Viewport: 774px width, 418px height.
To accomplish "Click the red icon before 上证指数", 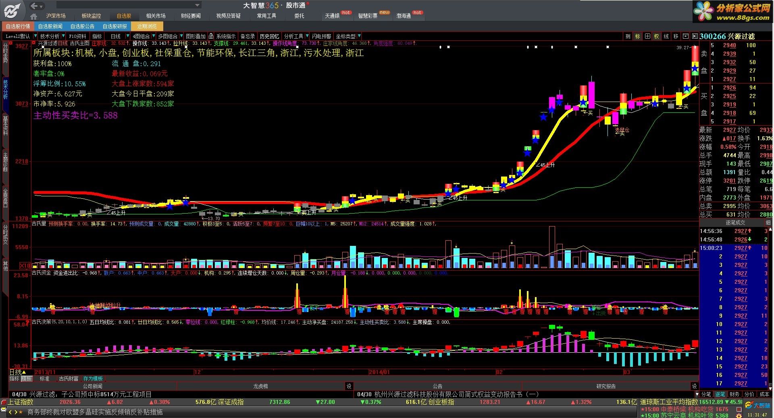I will click(x=4, y=402).
